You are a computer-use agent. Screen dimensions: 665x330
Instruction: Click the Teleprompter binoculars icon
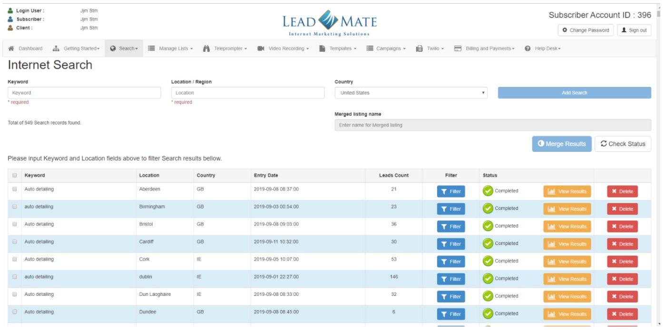[206, 48]
